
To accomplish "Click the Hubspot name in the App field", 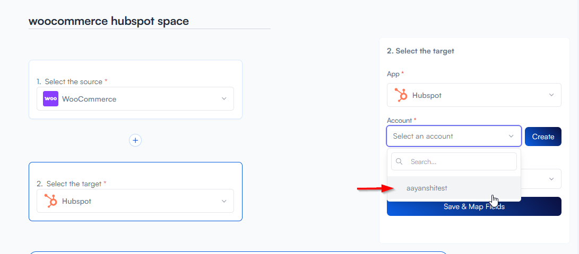I will (427, 95).
